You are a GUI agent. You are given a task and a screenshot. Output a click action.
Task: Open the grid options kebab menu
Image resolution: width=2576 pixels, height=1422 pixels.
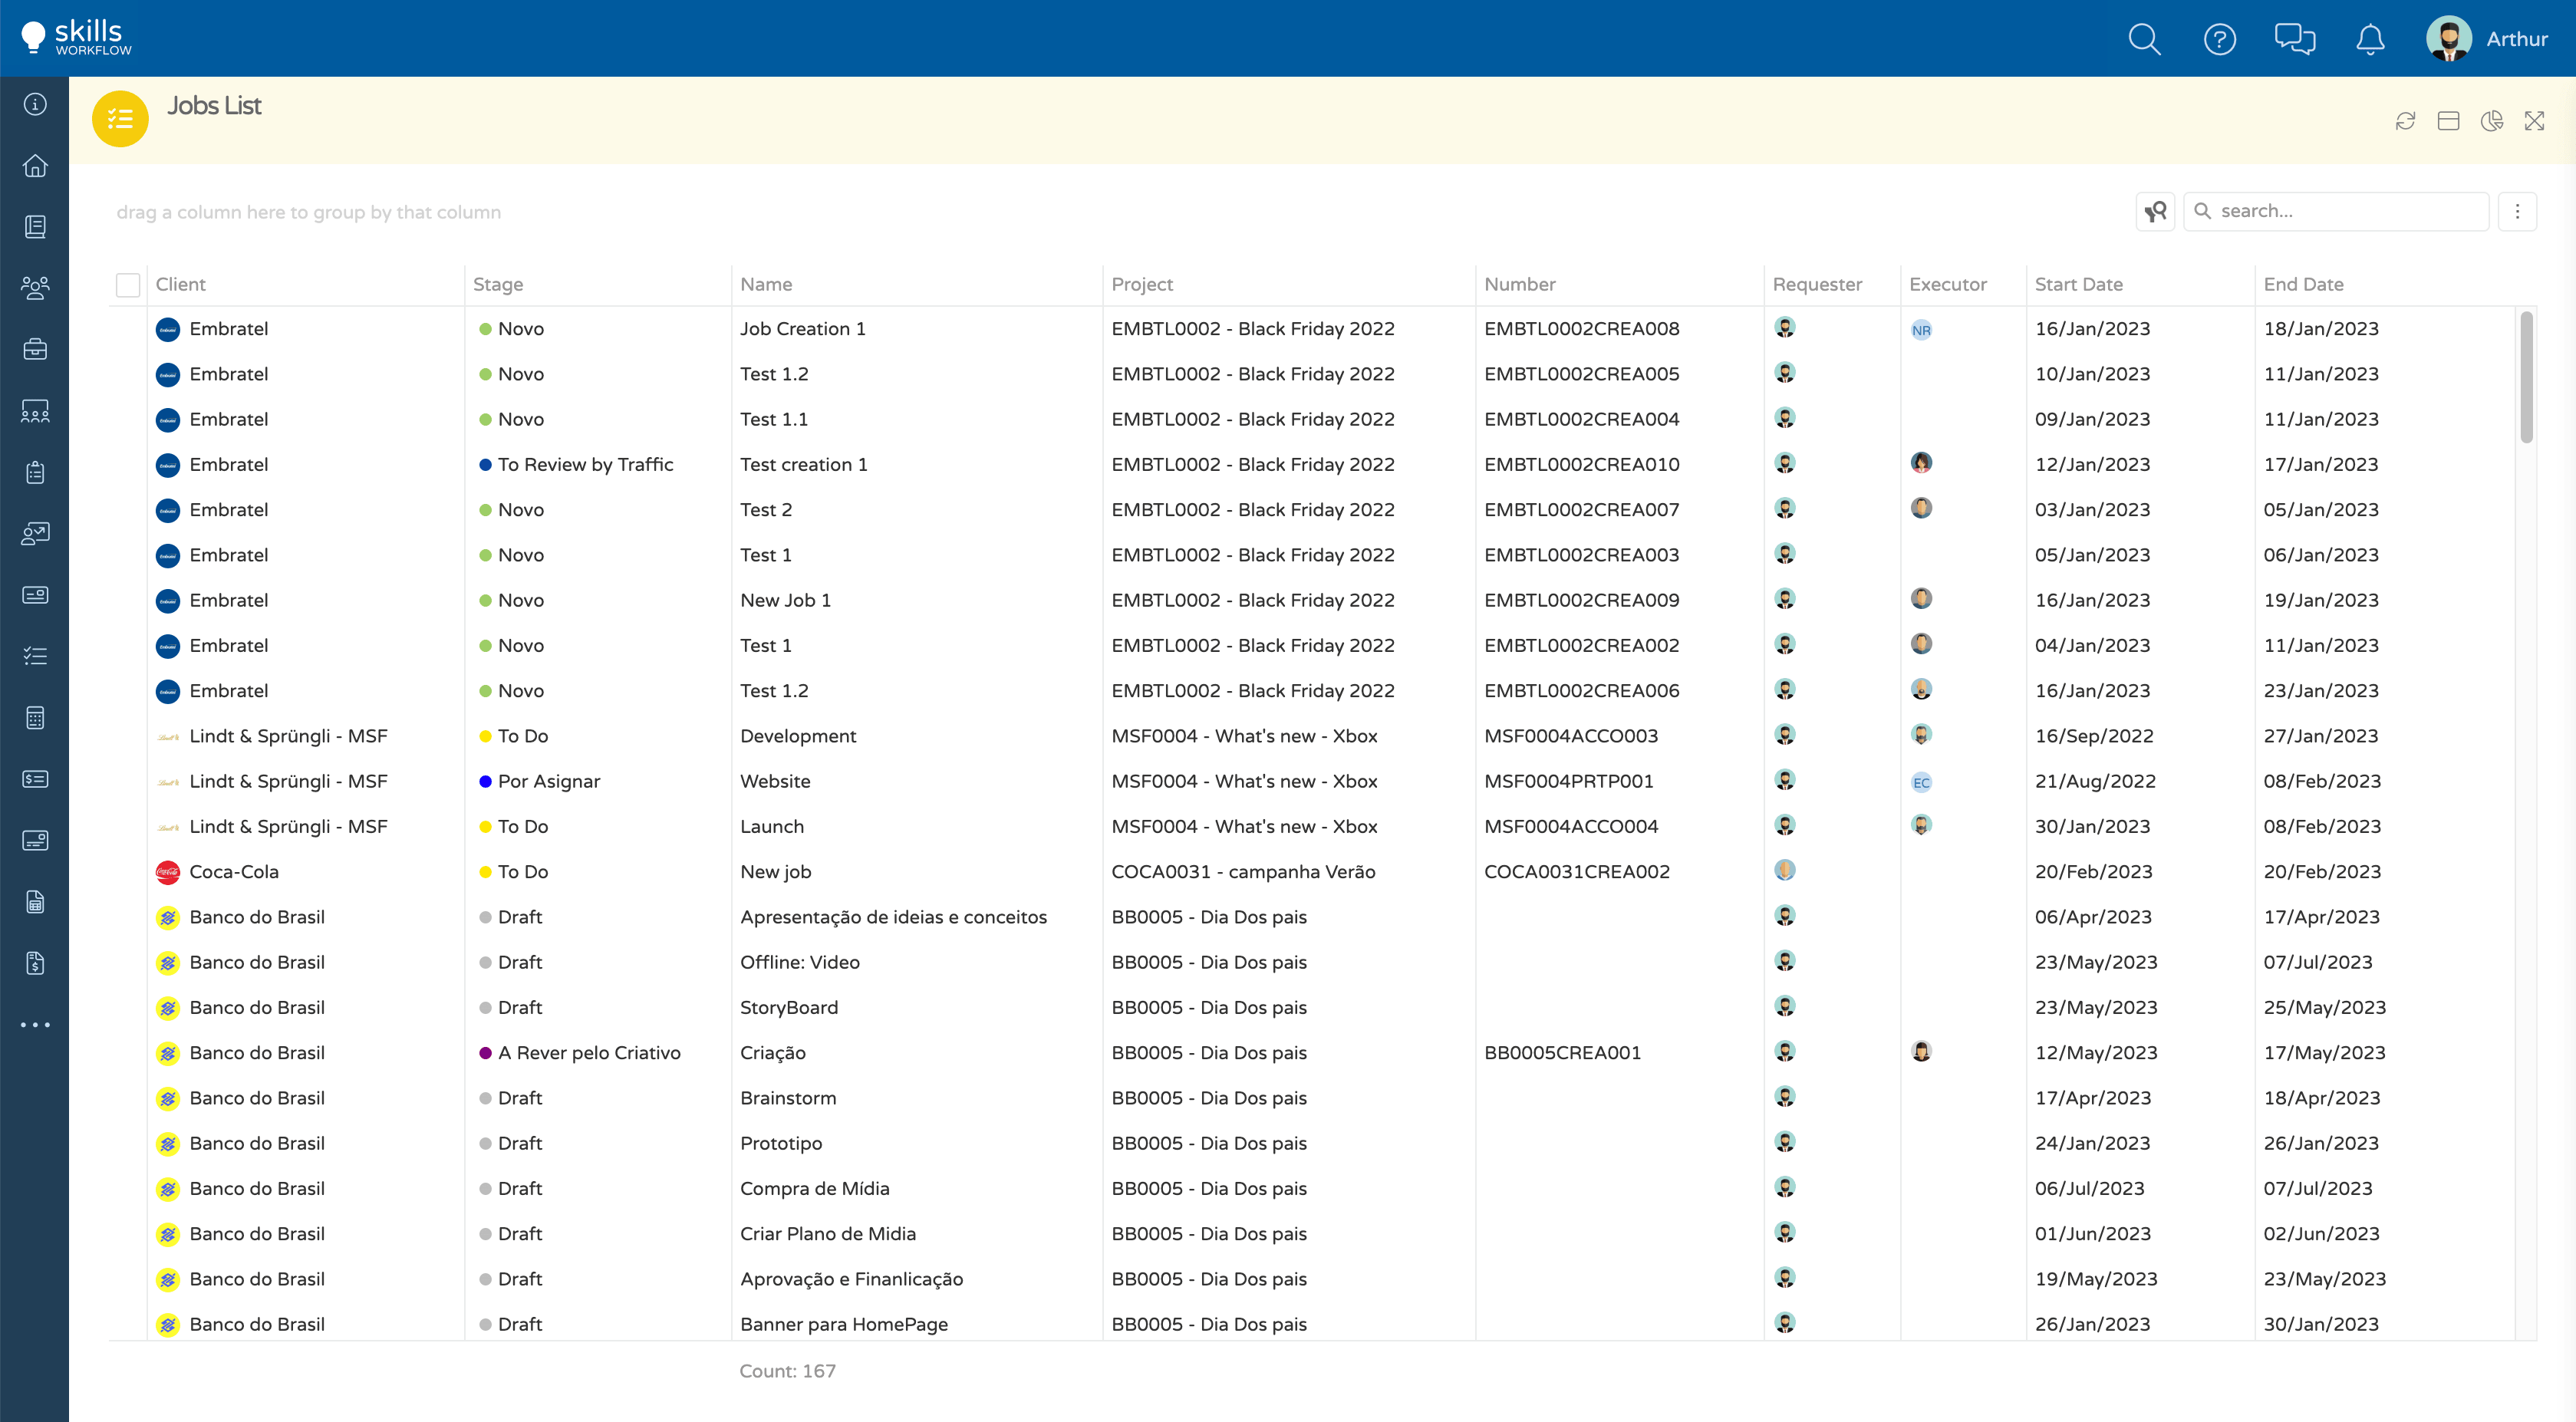tap(2517, 211)
